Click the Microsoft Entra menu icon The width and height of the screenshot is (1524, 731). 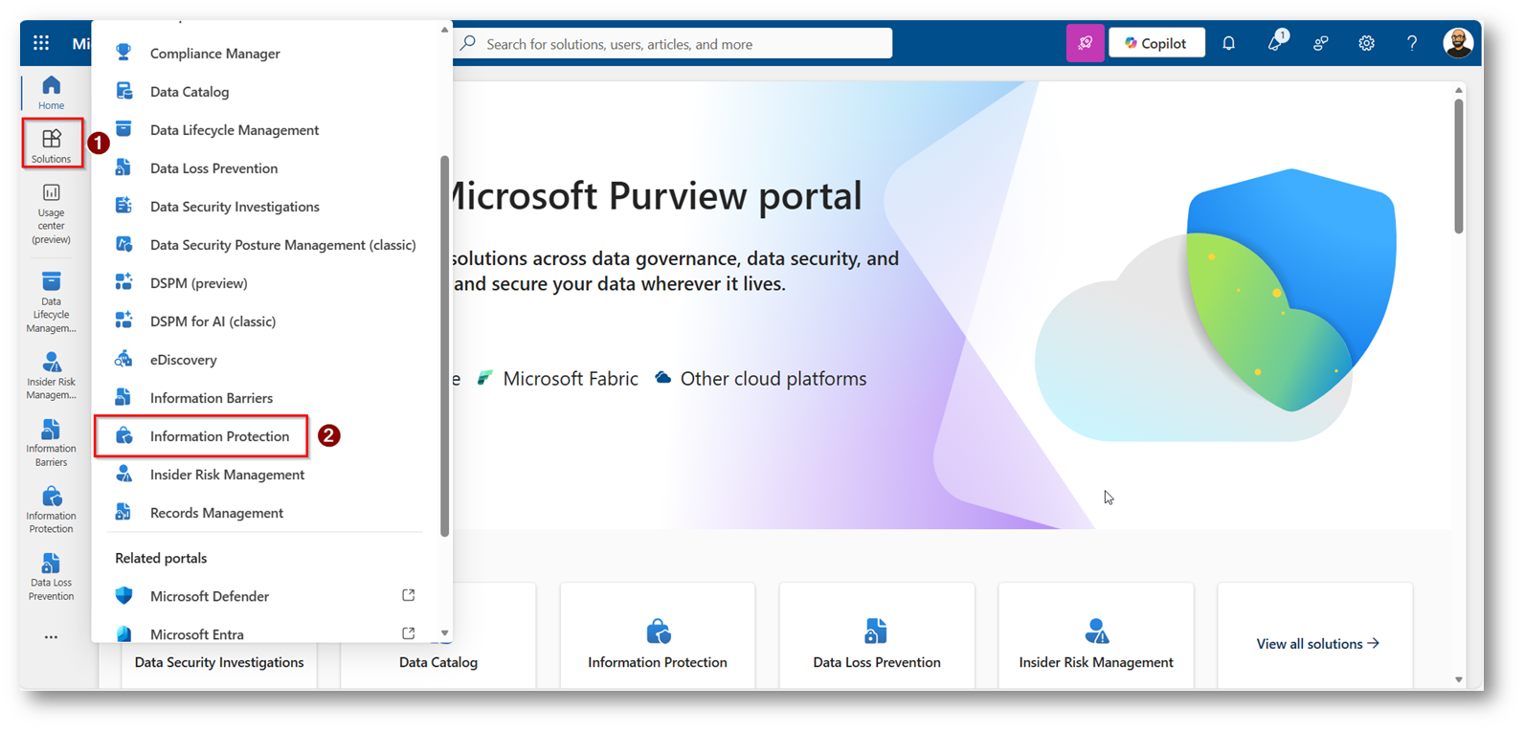[x=124, y=633]
